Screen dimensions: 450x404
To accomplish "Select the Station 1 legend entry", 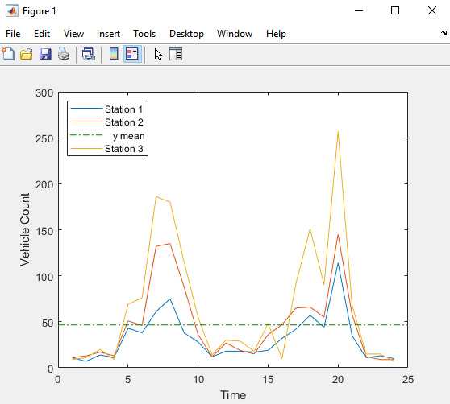I will 106,109.
